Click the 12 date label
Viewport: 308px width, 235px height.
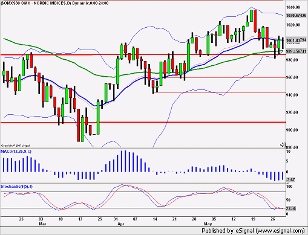234,219
